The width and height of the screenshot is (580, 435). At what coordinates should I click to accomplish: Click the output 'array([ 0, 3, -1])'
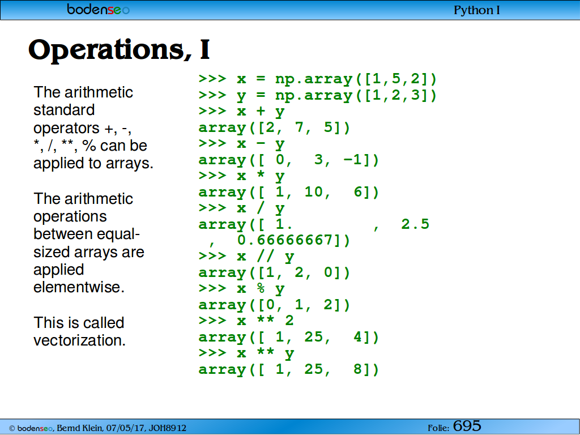[289, 160]
